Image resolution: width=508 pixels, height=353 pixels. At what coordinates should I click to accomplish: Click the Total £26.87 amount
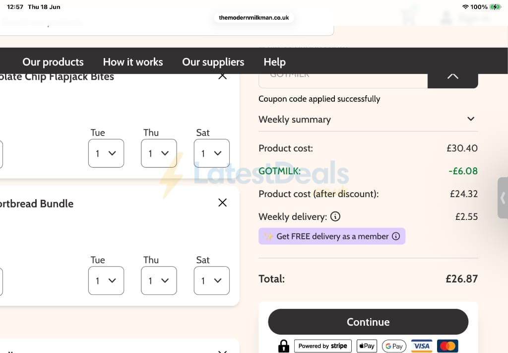click(462, 279)
